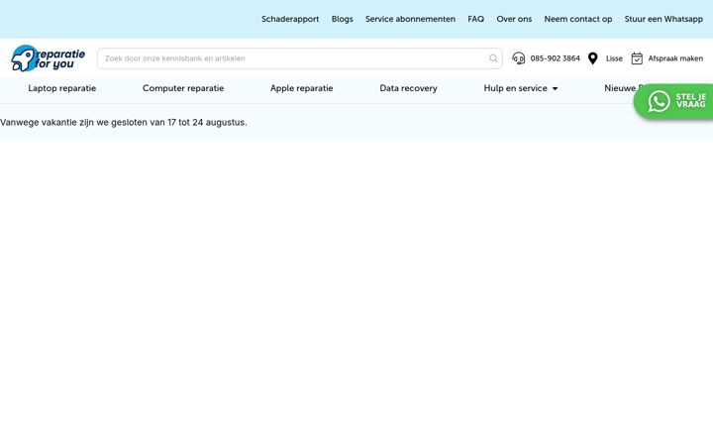Screen dimensions: 713x446
Task: Open the FAQ page
Action: [475, 19]
